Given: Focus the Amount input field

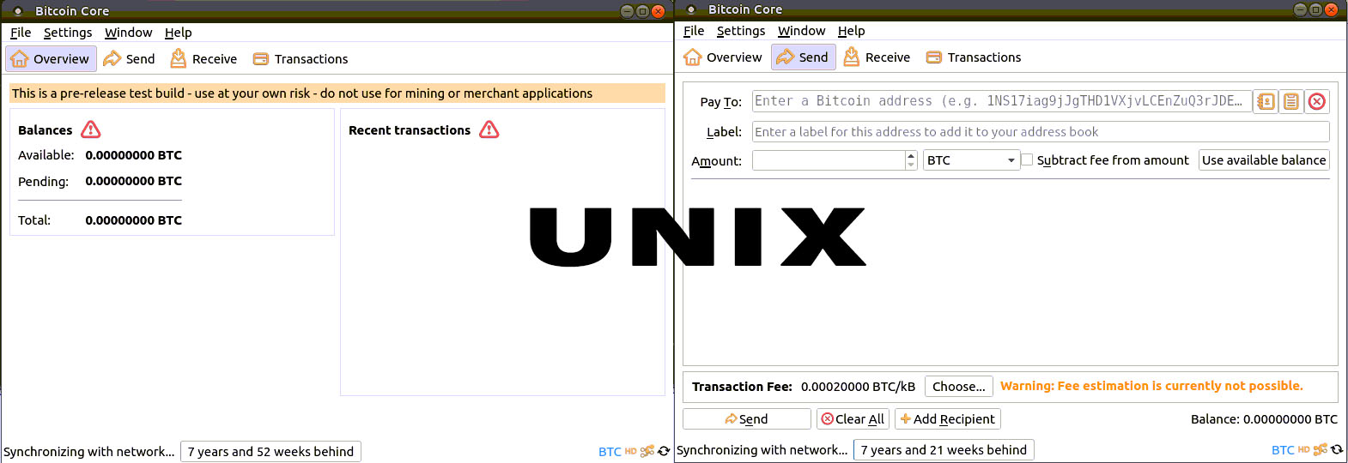Looking at the screenshot, I should [x=829, y=160].
